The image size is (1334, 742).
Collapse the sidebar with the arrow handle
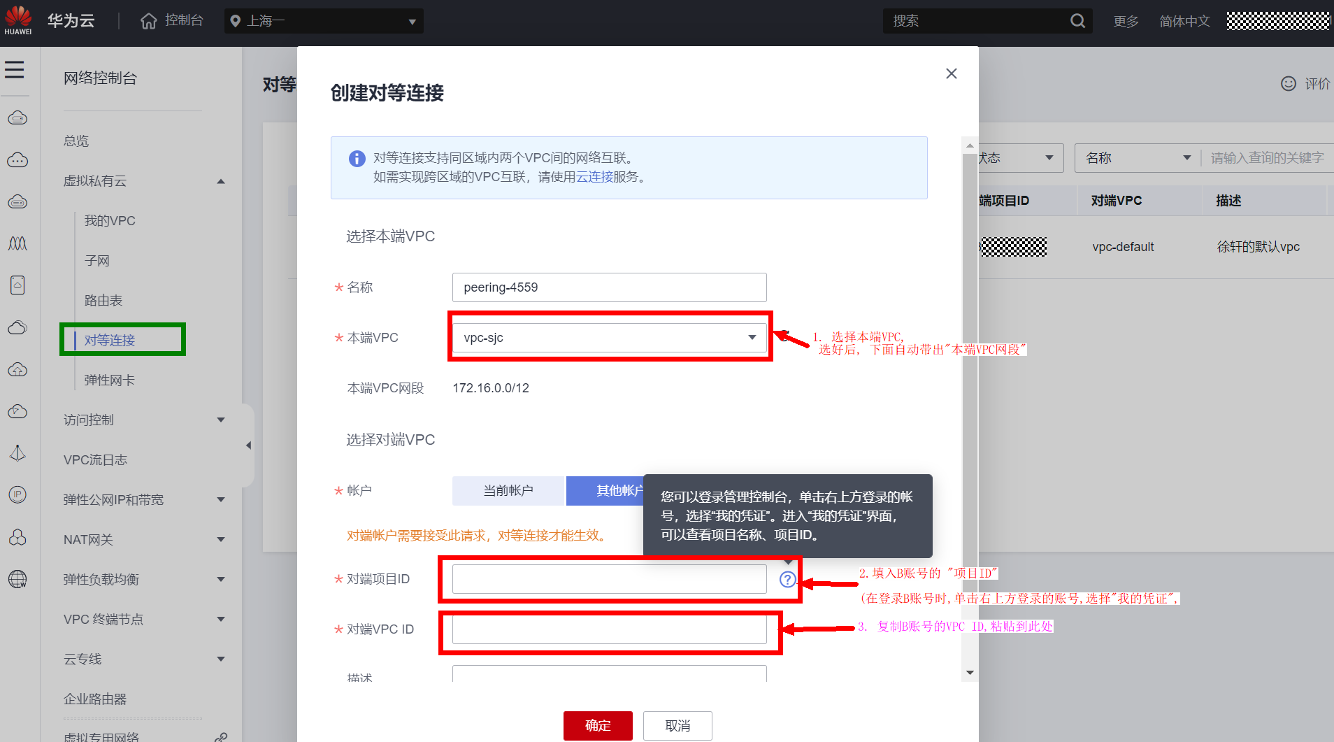coord(248,445)
